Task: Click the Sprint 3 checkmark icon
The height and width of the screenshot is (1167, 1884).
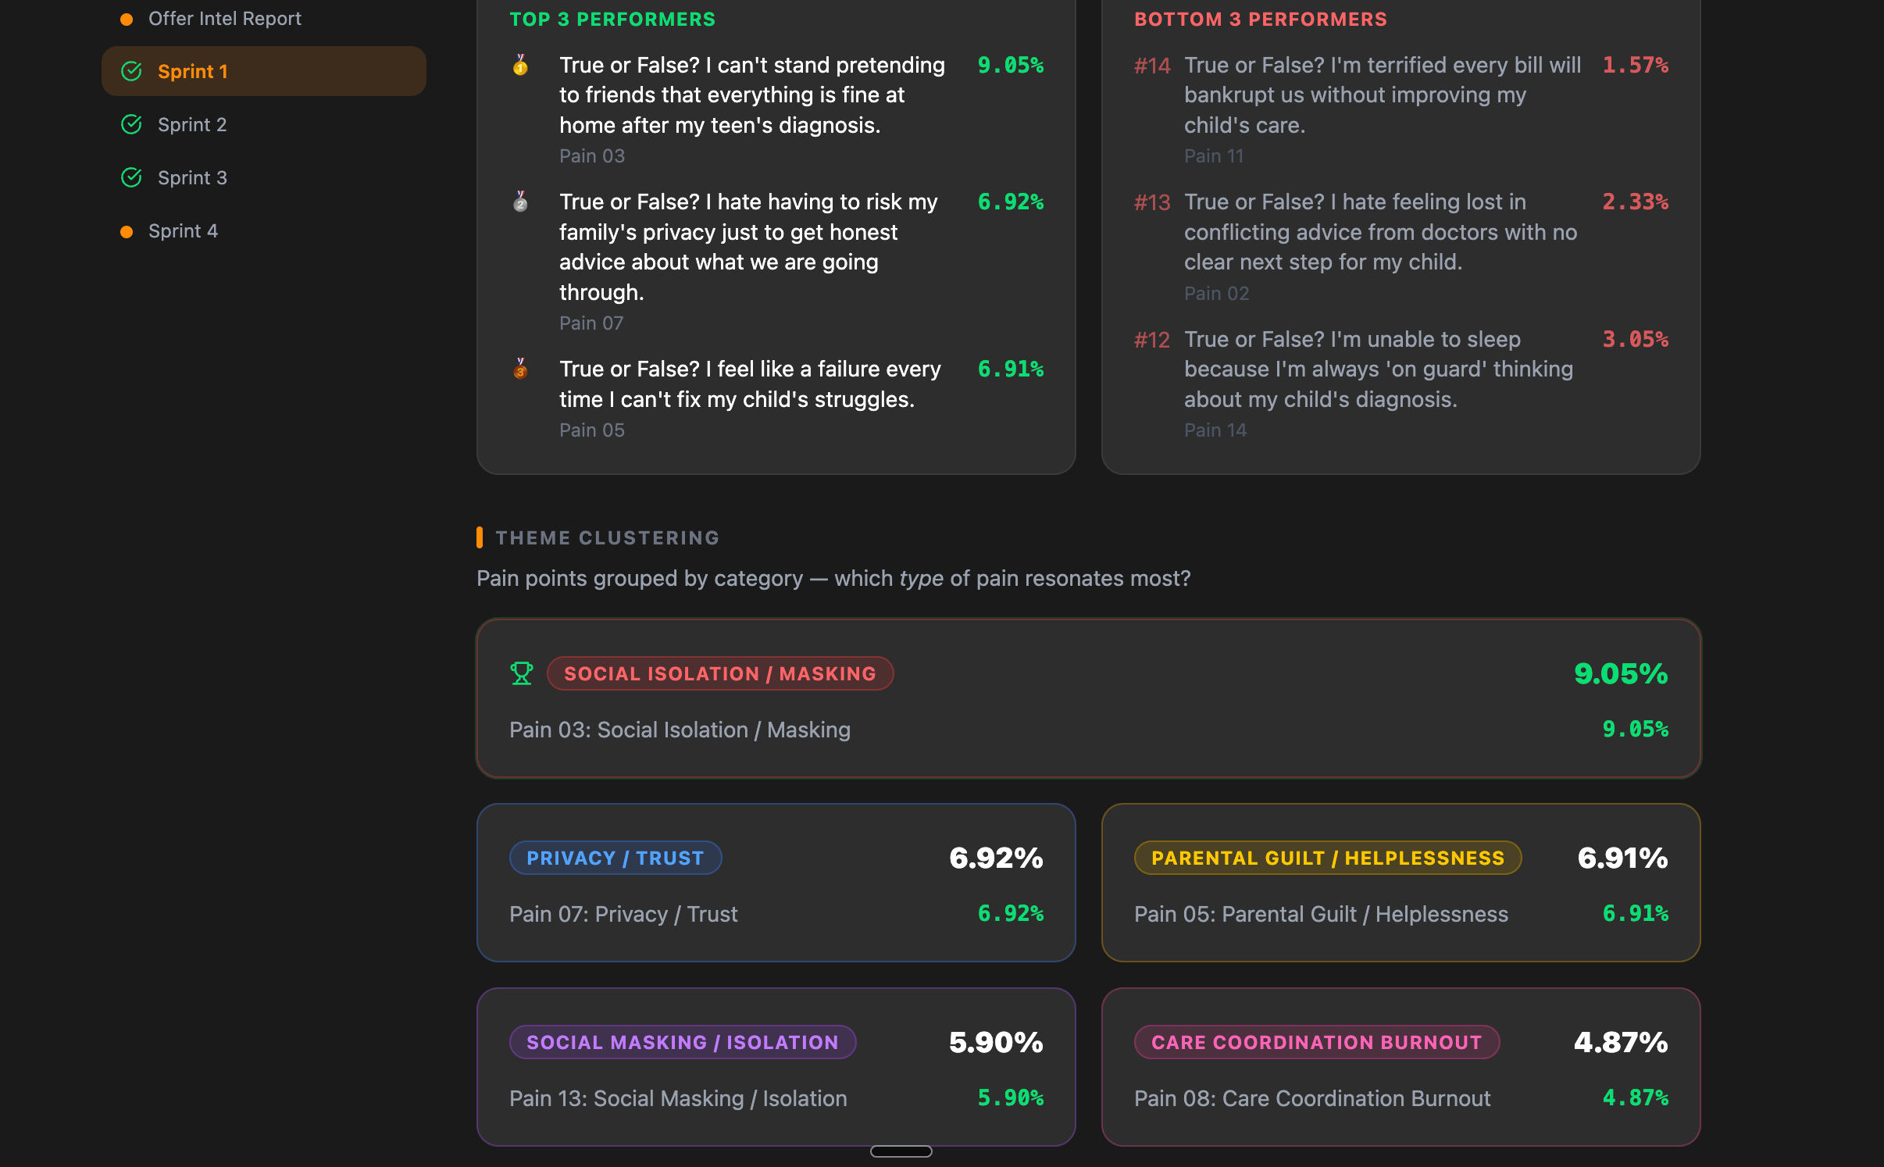Action: click(x=131, y=177)
